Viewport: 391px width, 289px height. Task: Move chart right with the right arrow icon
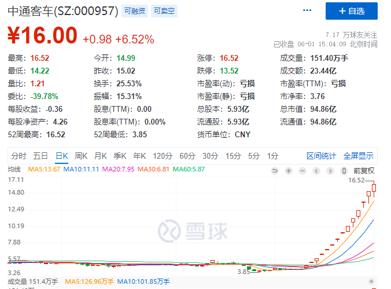pyautogui.click(x=330, y=171)
